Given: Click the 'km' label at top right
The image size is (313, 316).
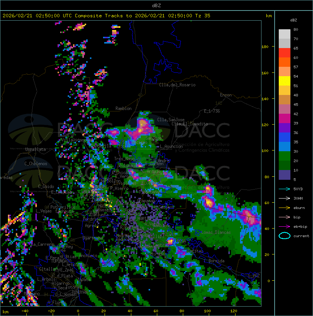Looking at the screenshot, I should coord(269,16).
